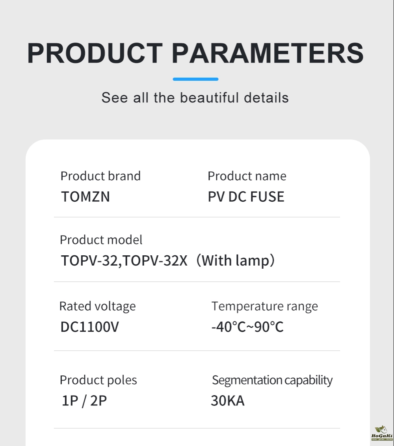Click the Temperature range label
The height and width of the screenshot is (446, 394).
pos(264,306)
